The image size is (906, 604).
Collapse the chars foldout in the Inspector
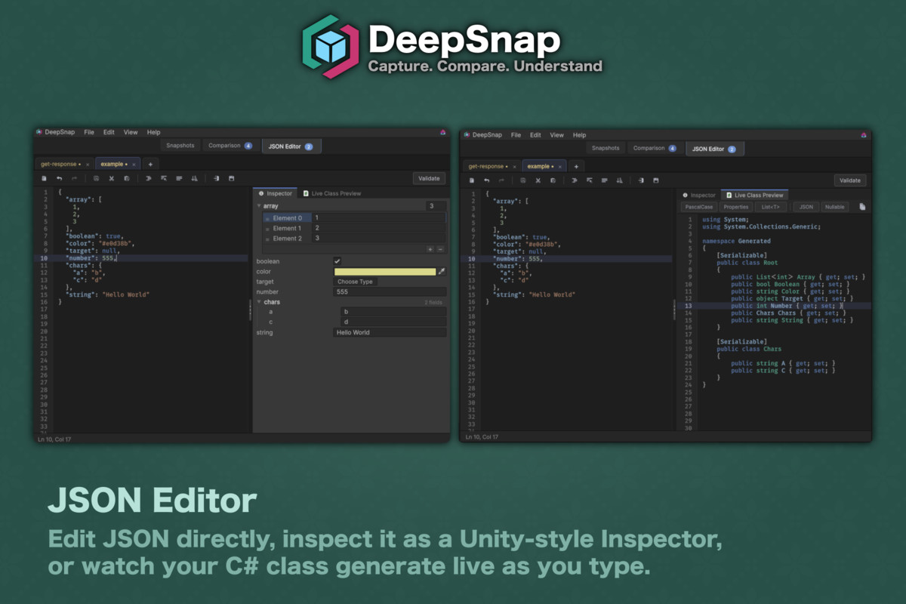point(259,302)
